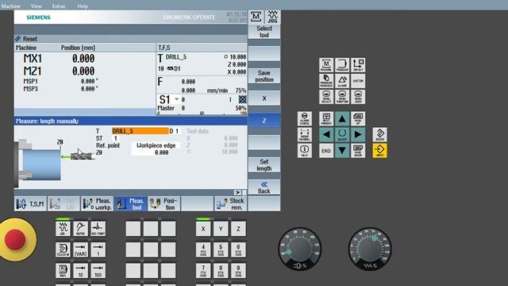This screenshot has height=286, width=508.
Task: Open the PROGRAM operating area key
Action: [x=342, y=65]
